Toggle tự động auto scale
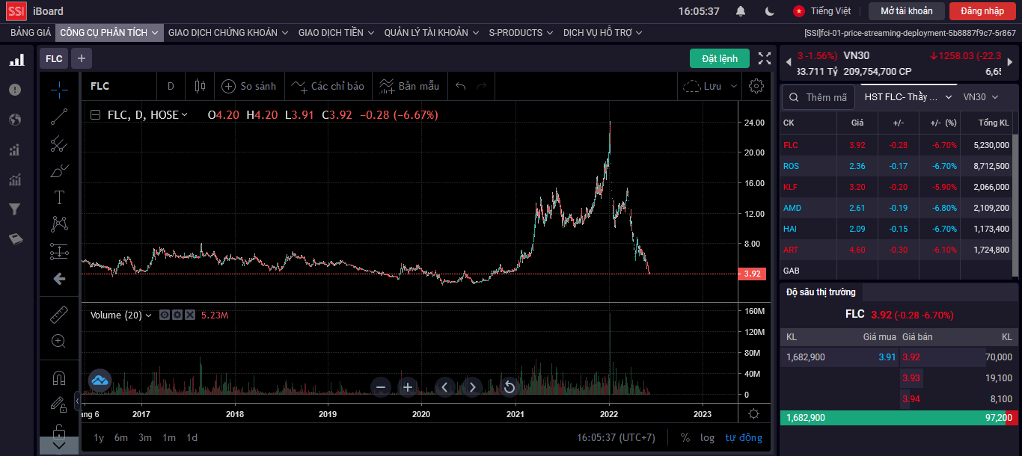Screen dimensions: 1022x456 (x=744, y=437)
